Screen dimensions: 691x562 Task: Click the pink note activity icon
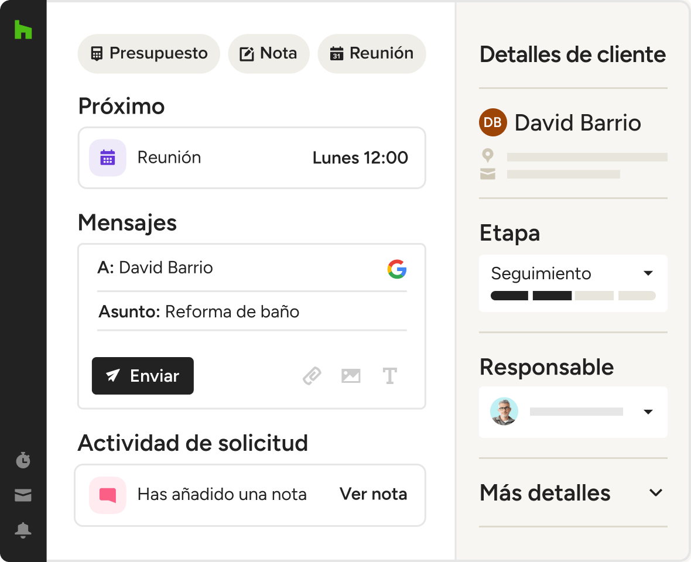click(x=108, y=495)
